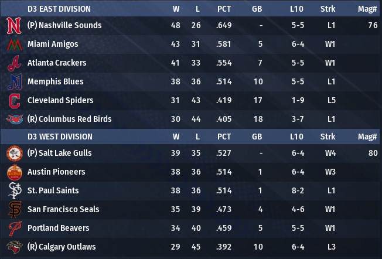Open the Nashville Sounds team link
382x259 pixels.
[x=64, y=25]
